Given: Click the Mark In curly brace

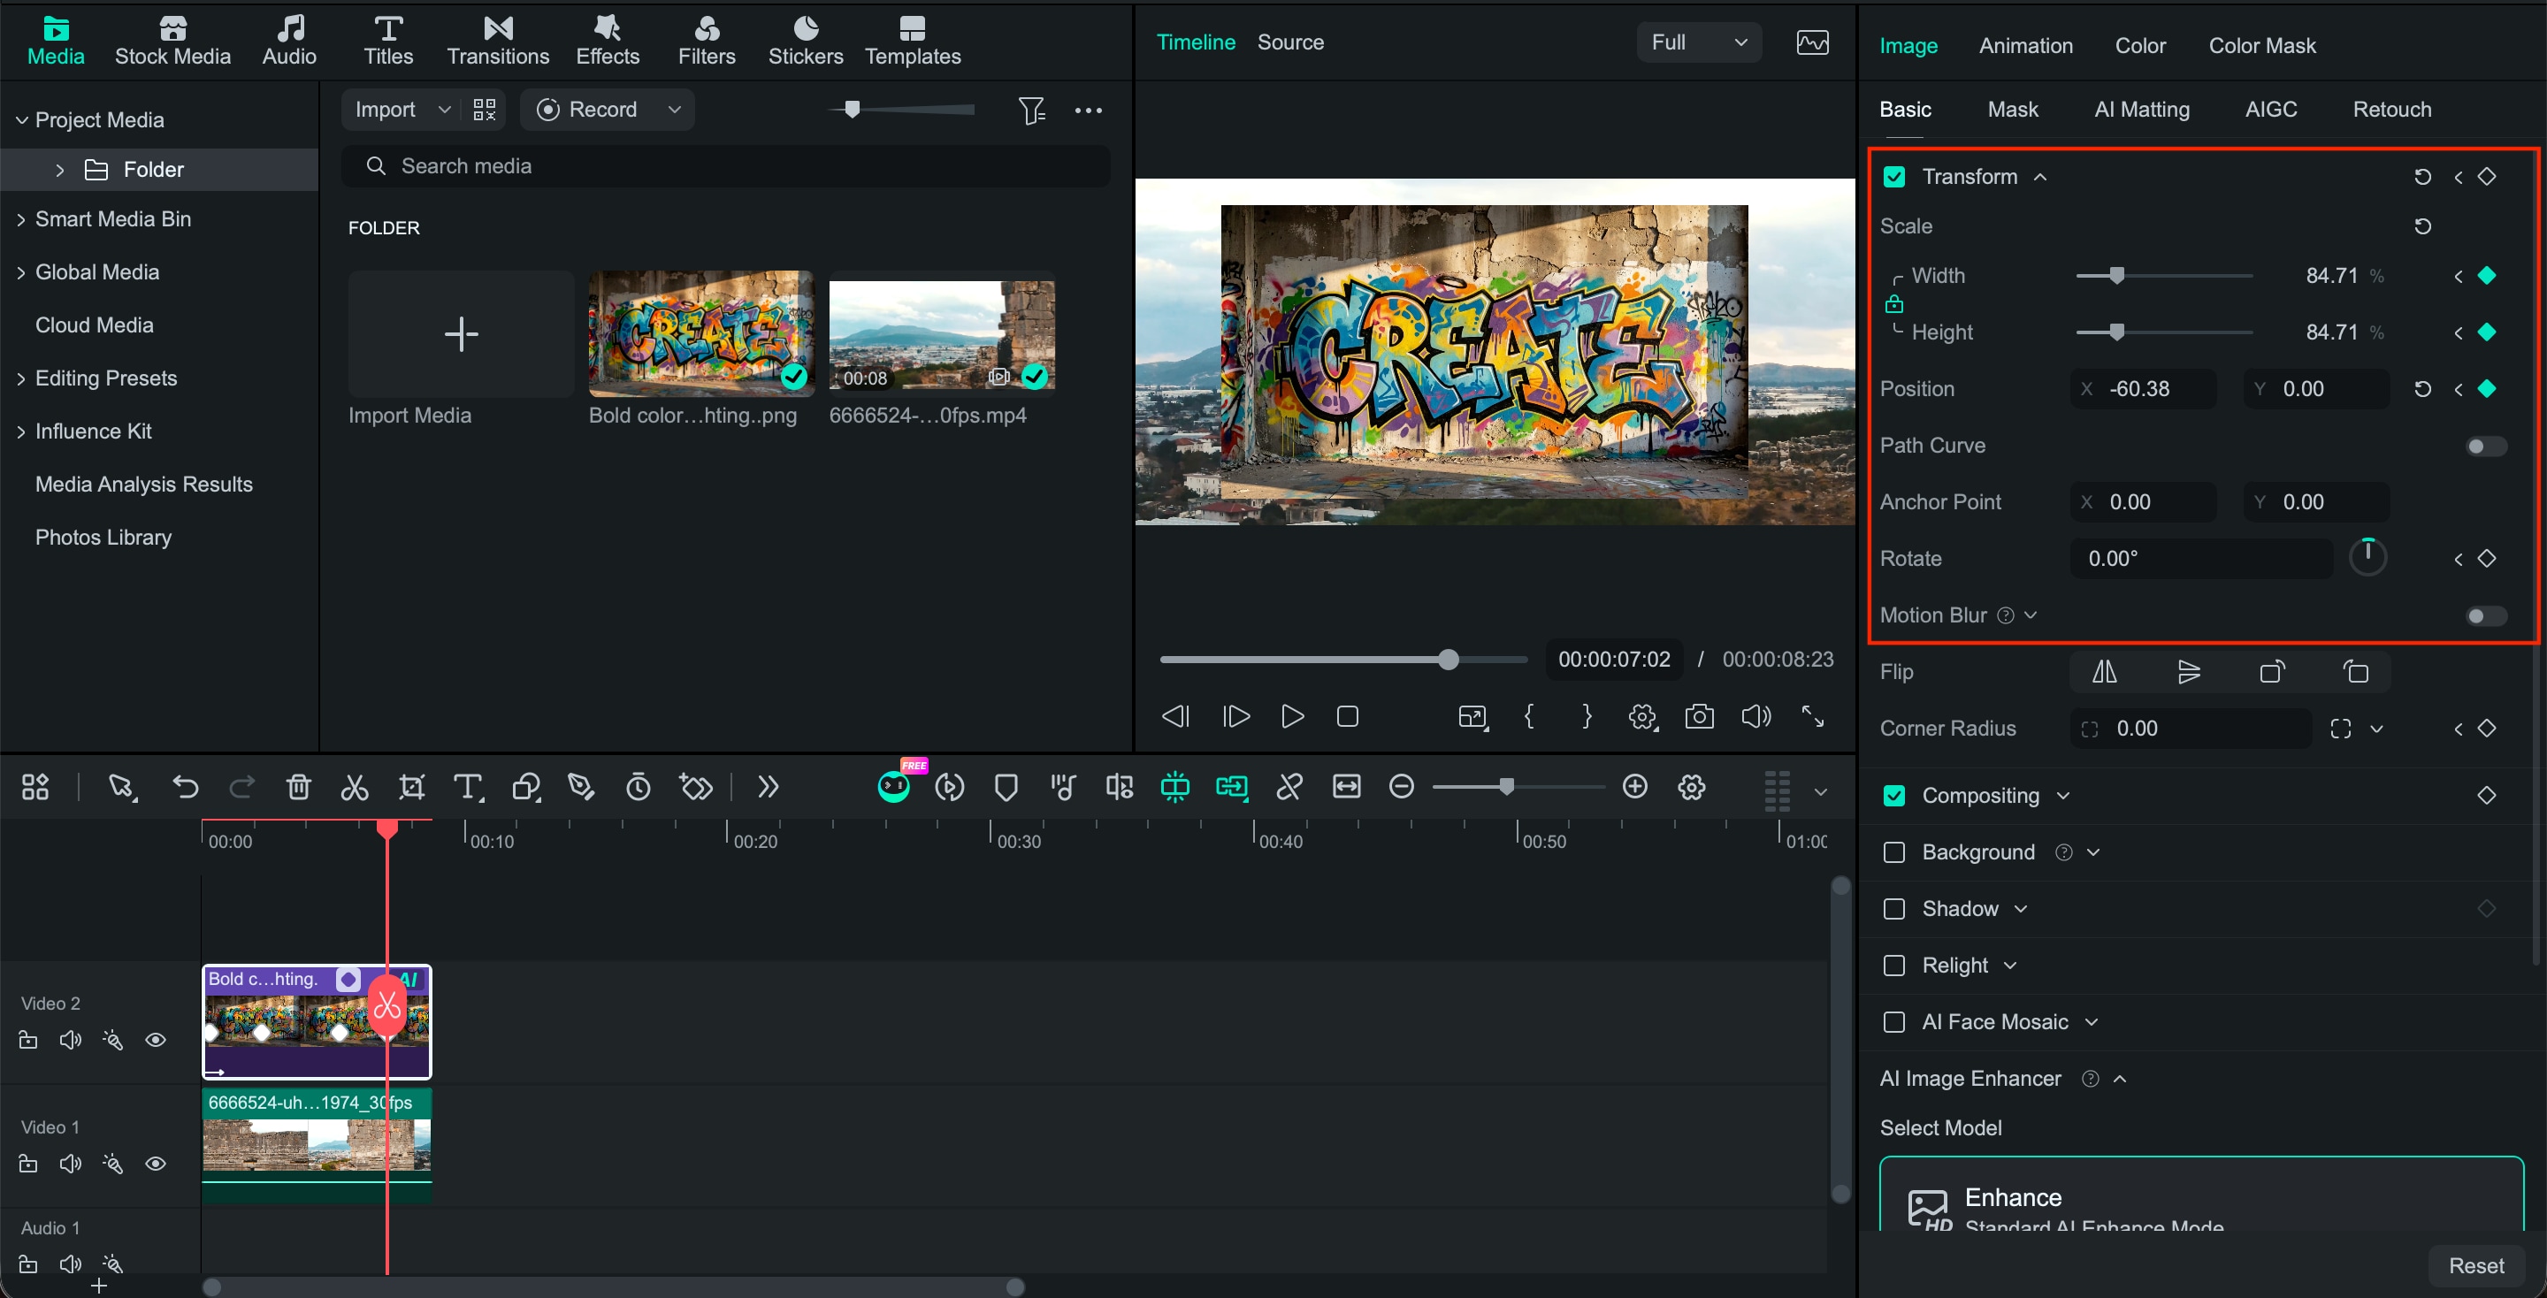Looking at the screenshot, I should coord(1530,715).
